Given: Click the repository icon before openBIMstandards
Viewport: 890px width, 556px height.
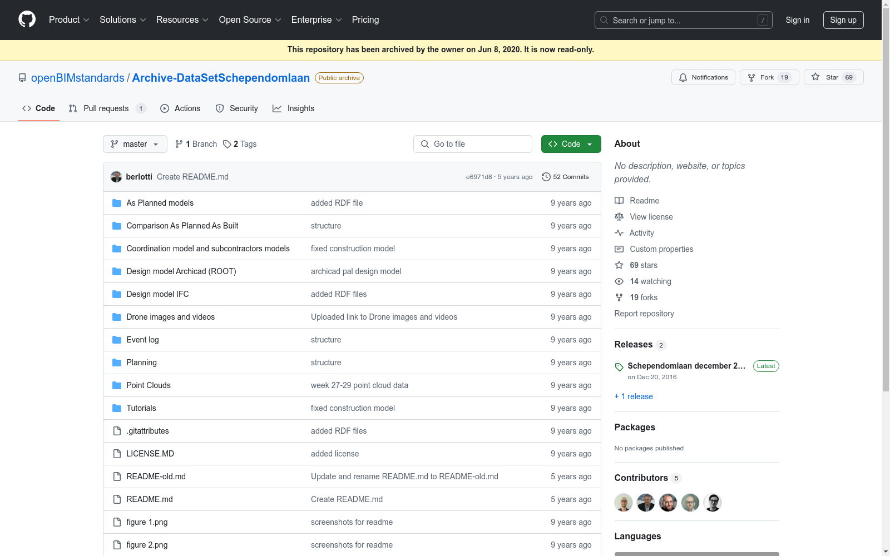Looking at the screenshot, I should click(x=22, y=78).
